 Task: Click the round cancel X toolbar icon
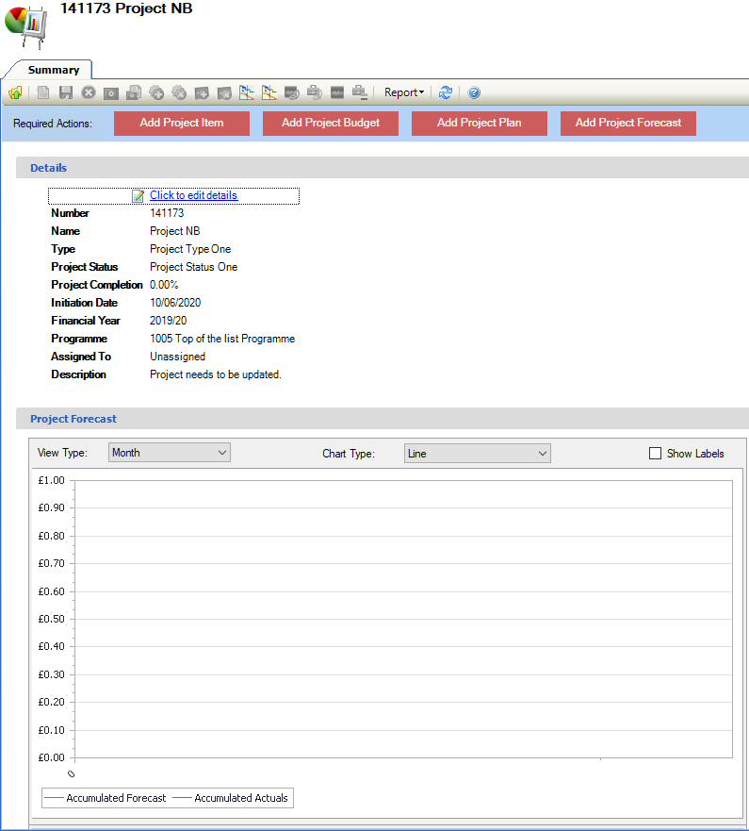89,92
